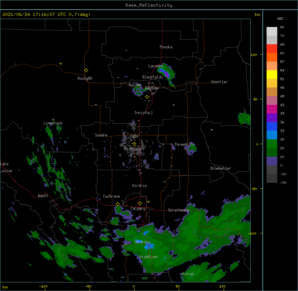The height and width of the screenshot is (291, 298).
Task: Click the yellow V marker east of Calgary
Action: click(x=148, y=202)
